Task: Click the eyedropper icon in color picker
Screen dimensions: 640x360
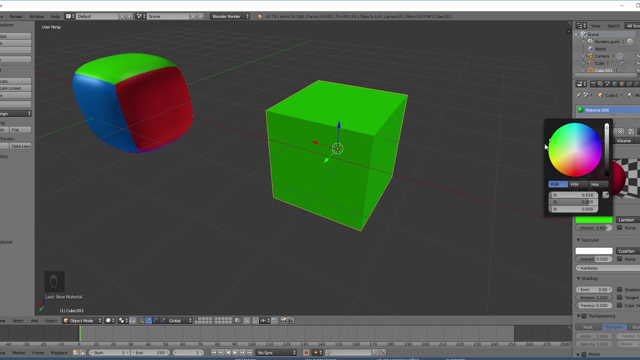Action: [606, 195]
